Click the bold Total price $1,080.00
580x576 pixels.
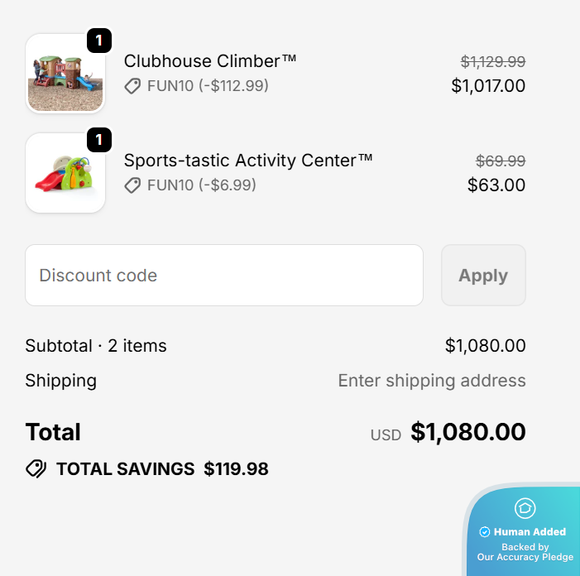coord(467,432)
